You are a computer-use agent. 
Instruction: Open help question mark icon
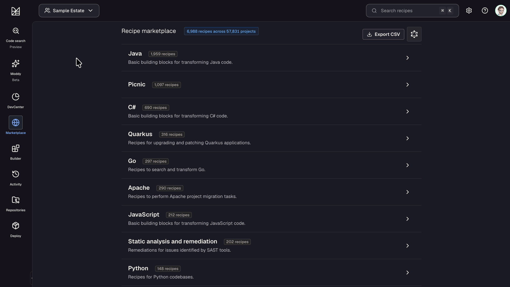485,11
